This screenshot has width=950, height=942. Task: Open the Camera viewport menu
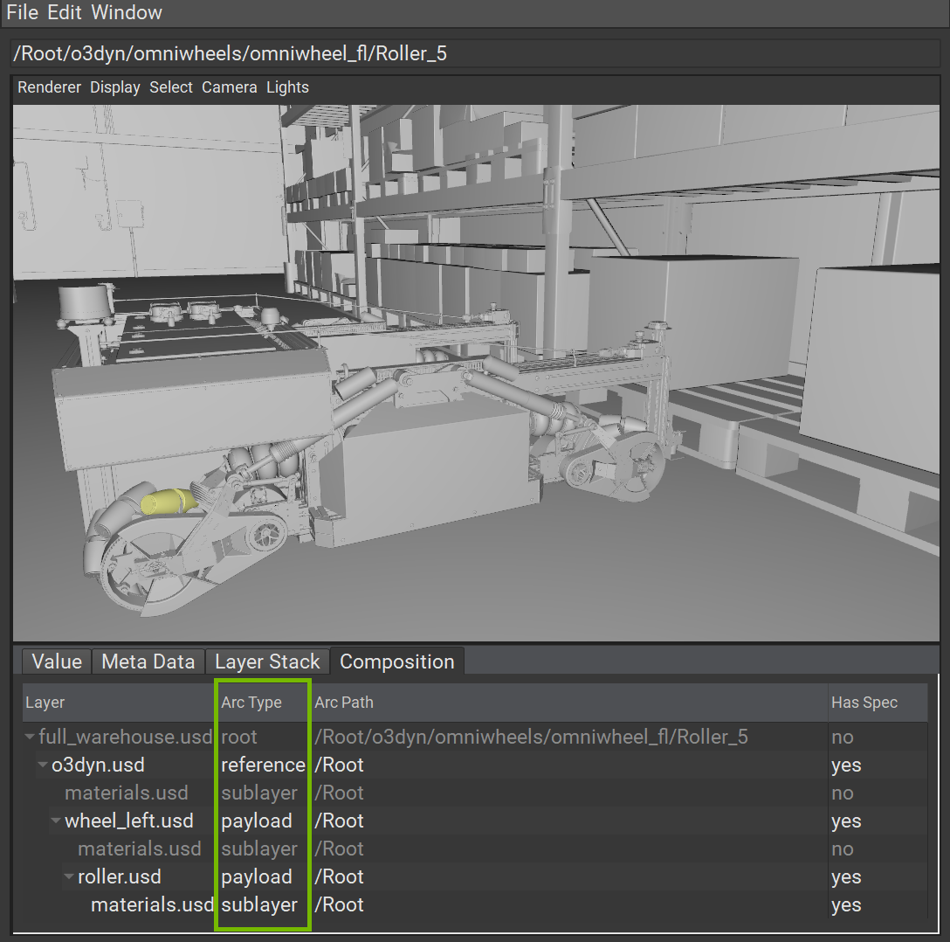[x=230, y=87]
